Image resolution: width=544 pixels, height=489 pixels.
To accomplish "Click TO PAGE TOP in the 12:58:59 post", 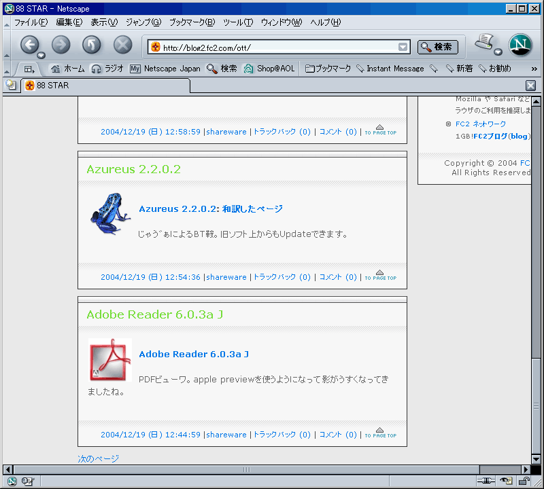I will pos(380,130).
